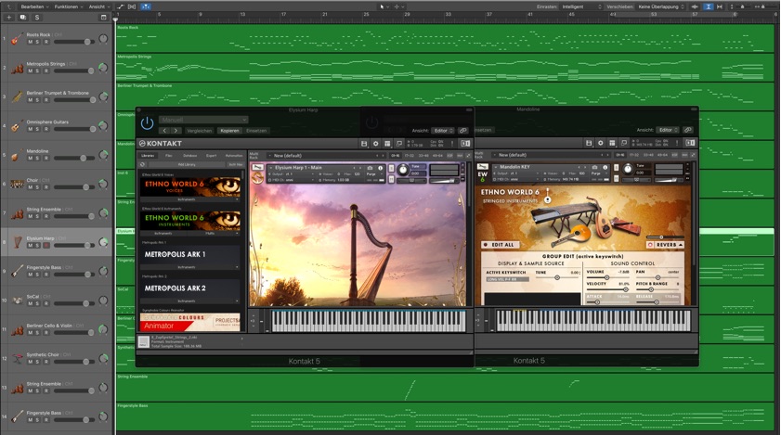Adjust VOLUME slider in Ethno World Sound Control
Viewport: 781px width, 435px height.
coord(606,277)
